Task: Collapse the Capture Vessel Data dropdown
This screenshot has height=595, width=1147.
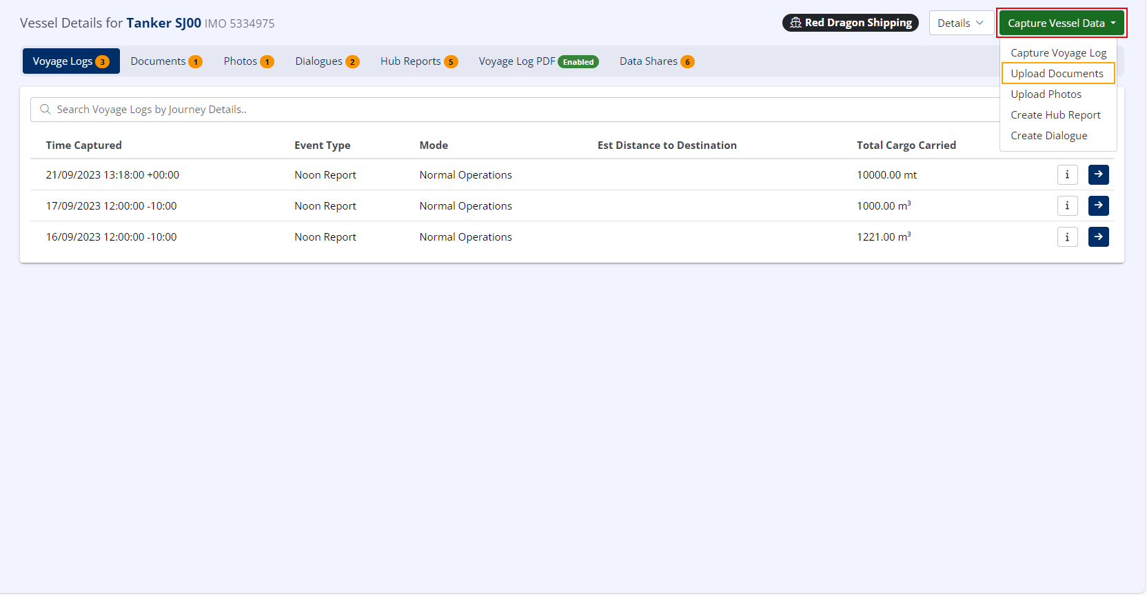Action: click(x=1061, y=23)
